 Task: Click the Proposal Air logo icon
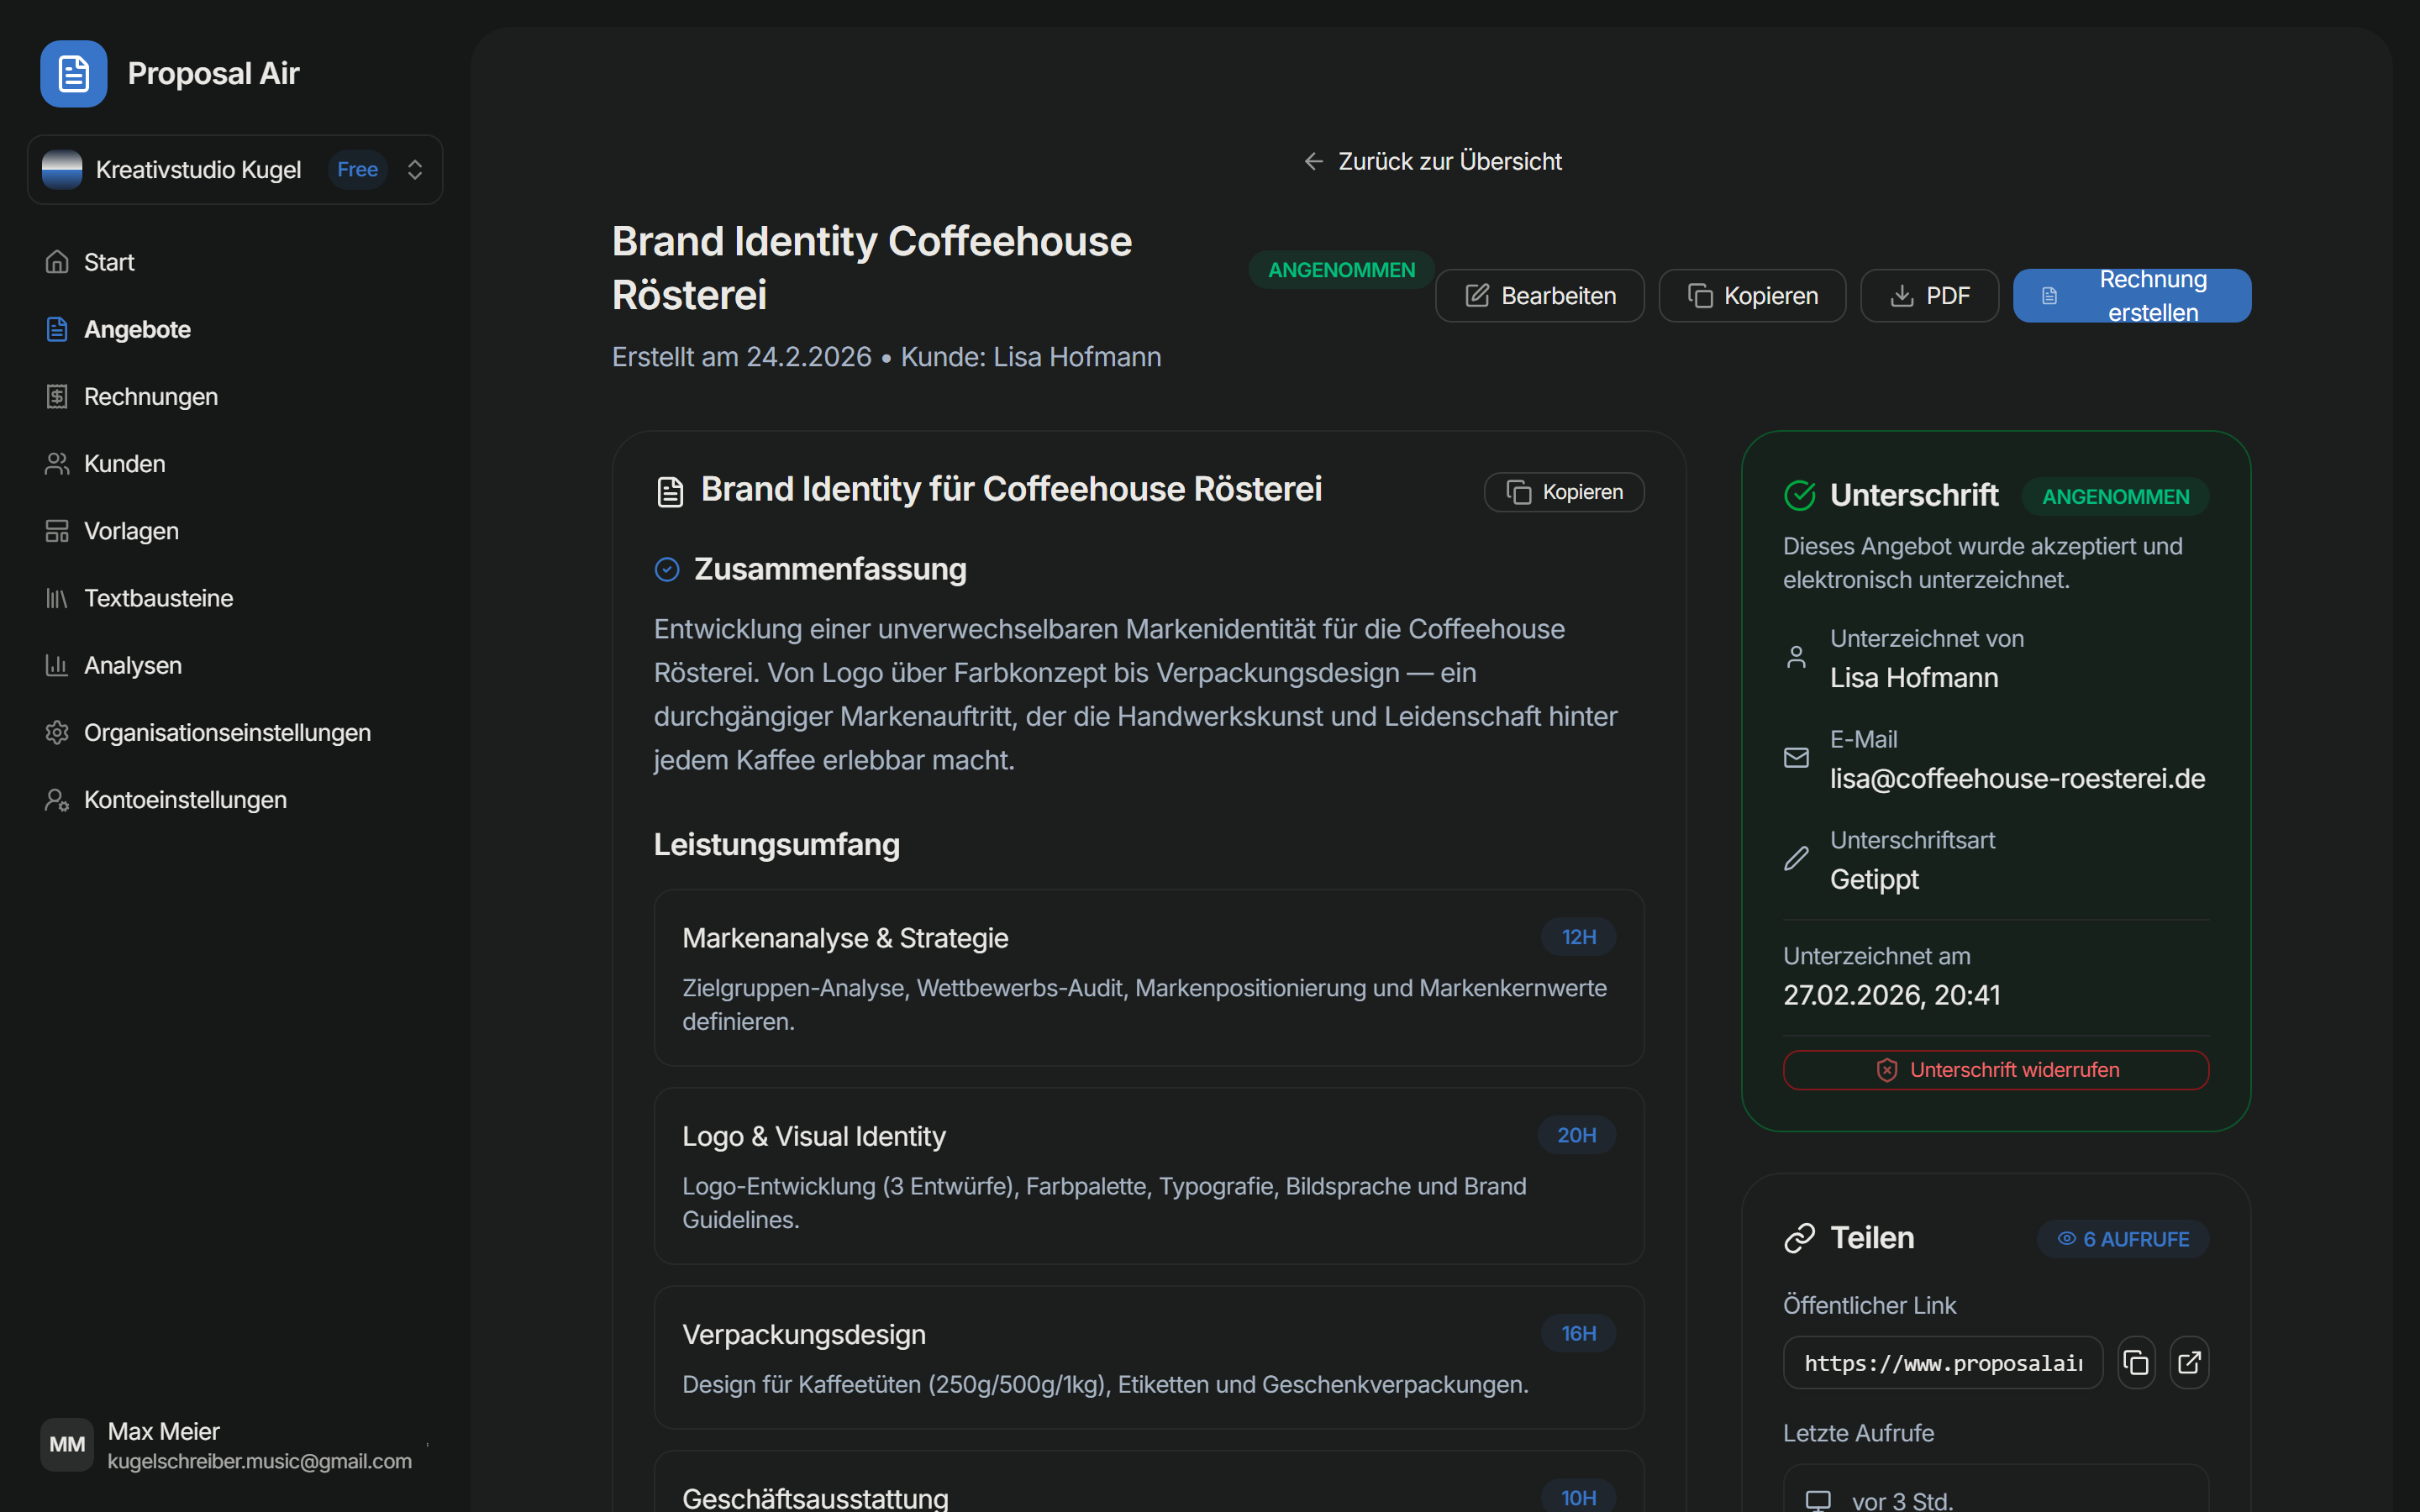[x=73, y=74]
